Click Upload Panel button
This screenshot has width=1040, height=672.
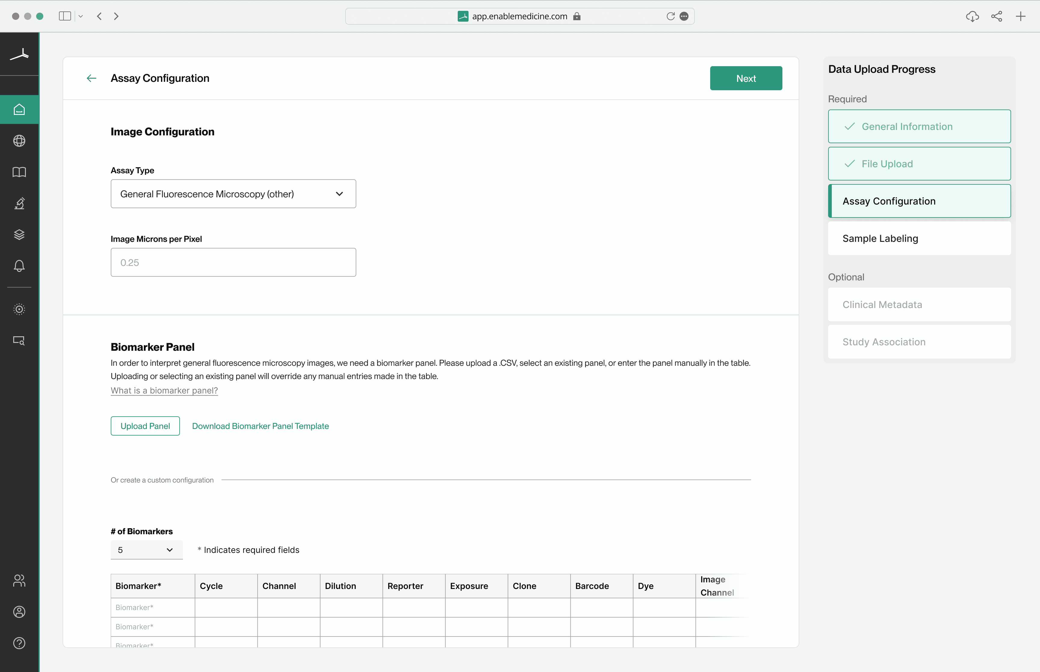pos(145,426)
